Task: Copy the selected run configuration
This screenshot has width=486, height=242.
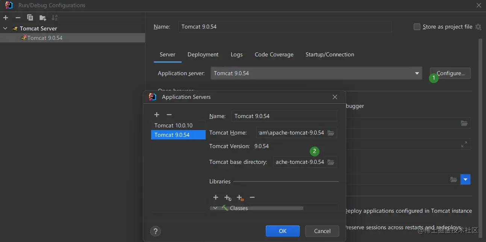Action: tap(30, 18)
